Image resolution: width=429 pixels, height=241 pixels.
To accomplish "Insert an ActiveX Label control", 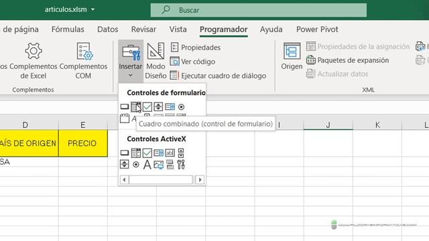I will point(147,165).
